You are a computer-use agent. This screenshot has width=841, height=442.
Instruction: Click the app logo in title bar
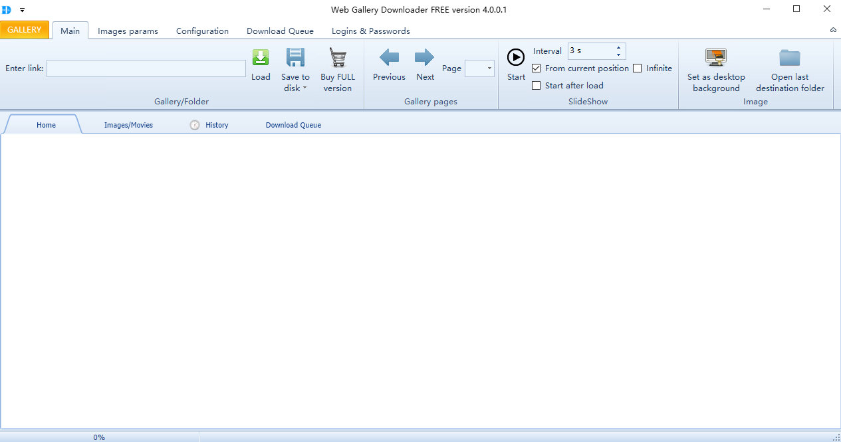point(7,10)
